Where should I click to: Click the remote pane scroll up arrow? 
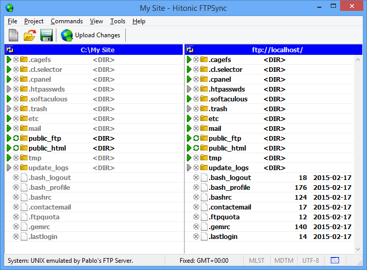coord(358,59)
